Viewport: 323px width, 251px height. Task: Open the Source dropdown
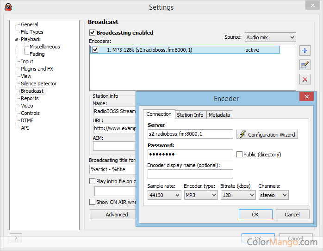tap(270, 37)
